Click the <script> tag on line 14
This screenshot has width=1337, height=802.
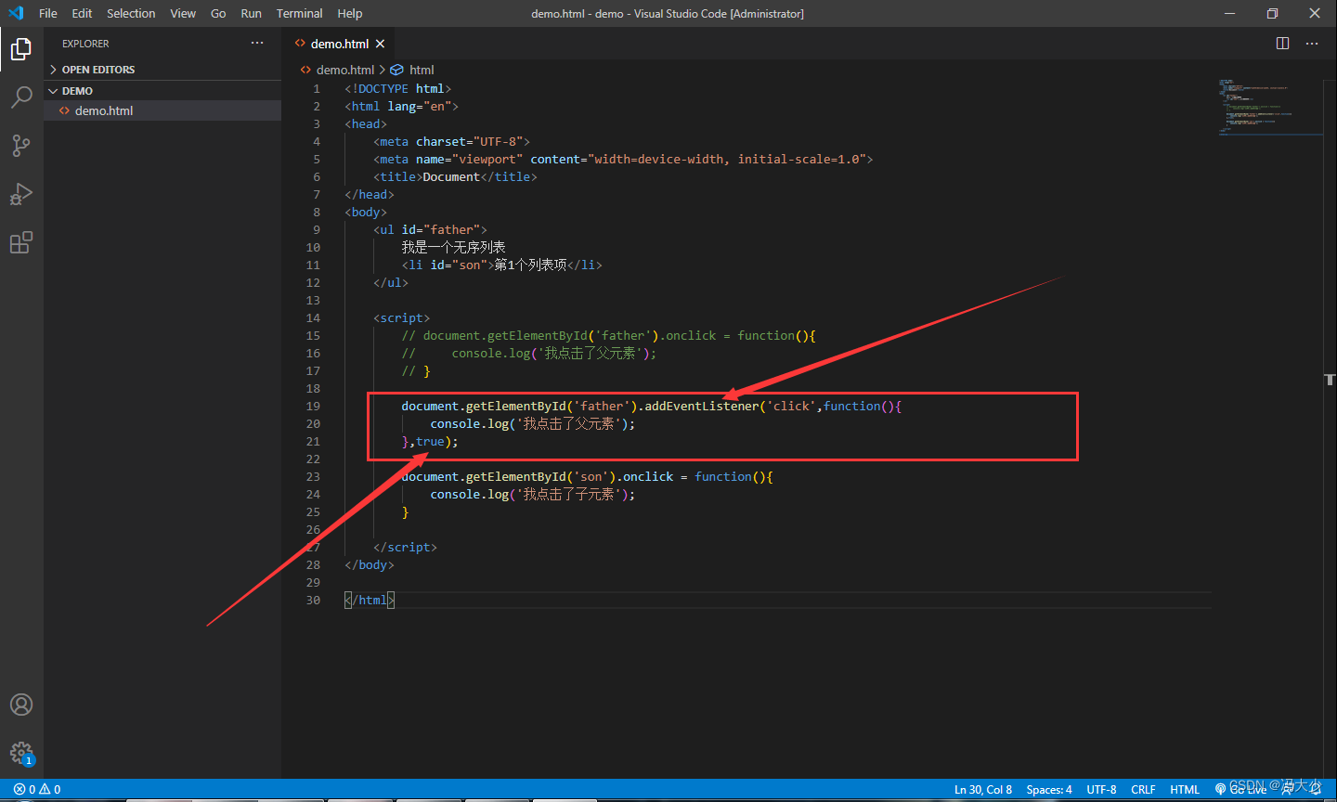click(x=401, y=317)
